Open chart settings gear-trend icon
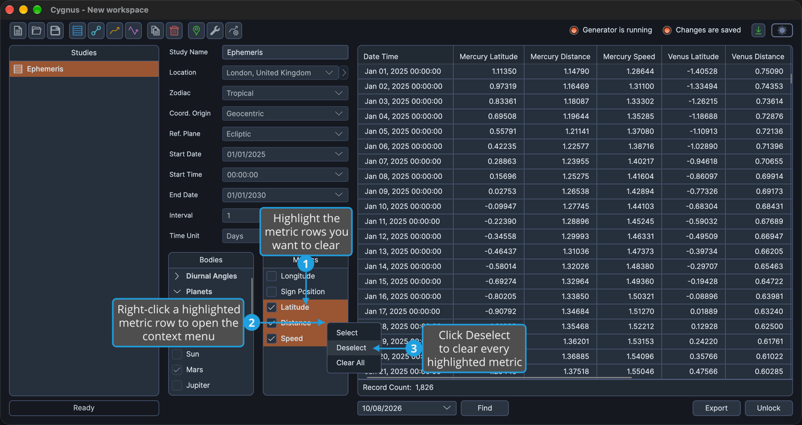The height and width of the screenshot is (425, 802). [234, 31]
